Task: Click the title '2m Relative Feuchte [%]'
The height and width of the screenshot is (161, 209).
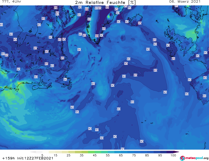Action: click(105, 3)
